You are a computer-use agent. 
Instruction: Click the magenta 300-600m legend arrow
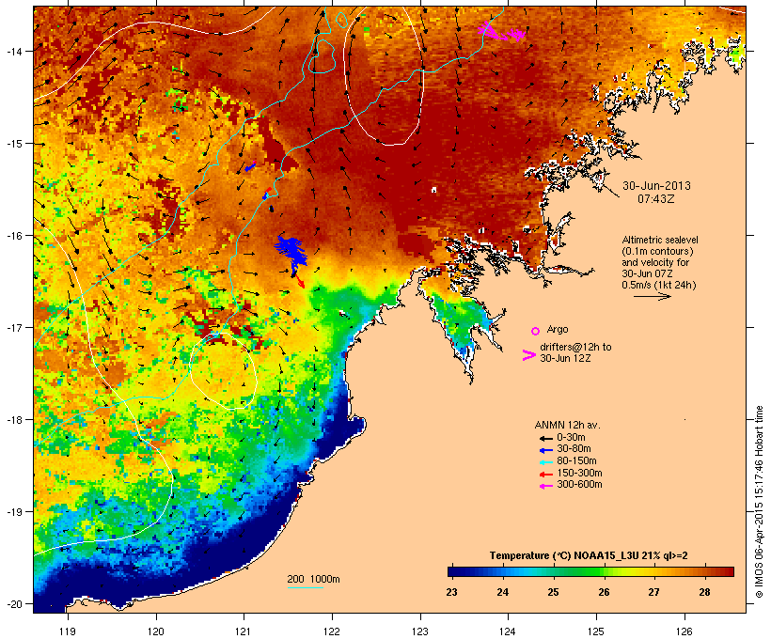pos(545,486)
